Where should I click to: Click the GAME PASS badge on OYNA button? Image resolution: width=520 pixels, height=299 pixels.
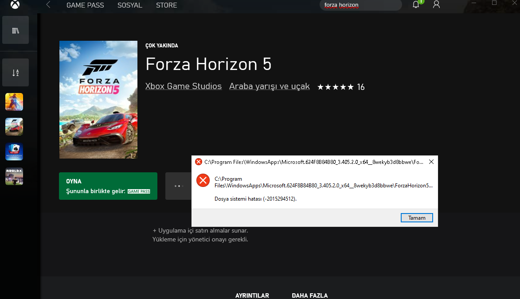(139, 191)
